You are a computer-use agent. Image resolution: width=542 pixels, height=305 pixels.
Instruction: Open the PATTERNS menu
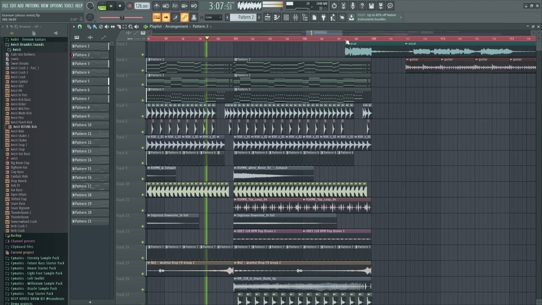pos(32,6)
